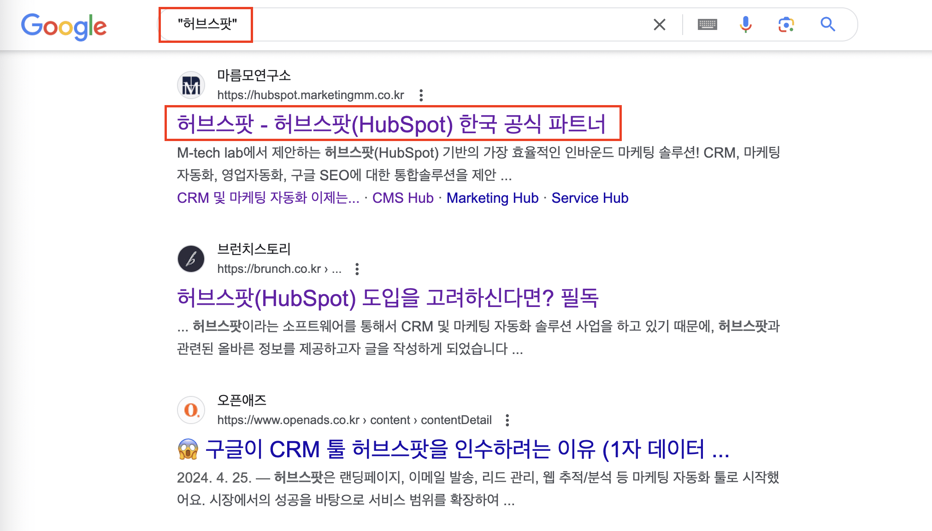Screen dimensions: 932x531
Task: Click the search magnifier icon
Action: (827, 25)
